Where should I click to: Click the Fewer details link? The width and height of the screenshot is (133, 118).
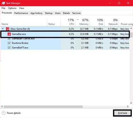pyautogui.click(x=14, y=113)
